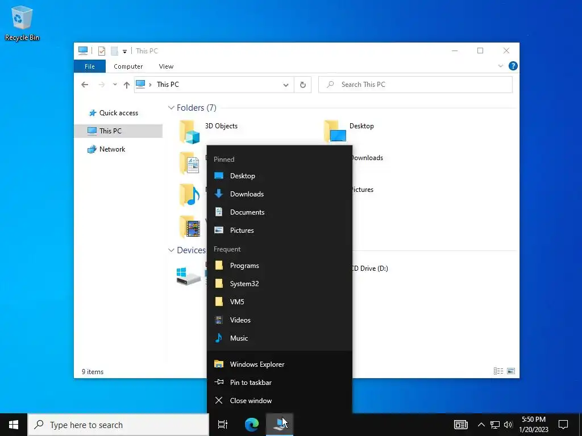Image resolution: width=582 pixels, height=436 pixels.
Task: Go forward with the right arrow
Action: pos(102,85)
